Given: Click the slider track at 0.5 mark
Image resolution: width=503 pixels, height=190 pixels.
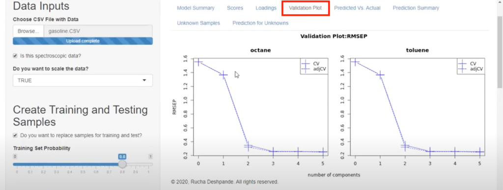Looking at the screenshot, I should coord(83,164).
